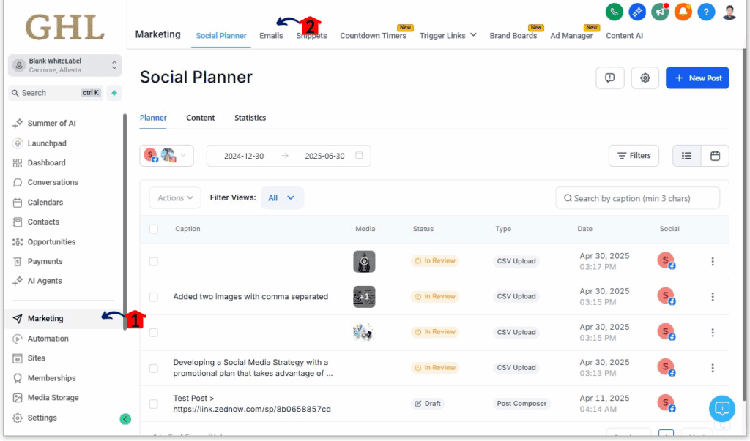Switch to the Statistics tab
The image size is (750, 441).
pyautogui.click(x=250, y=118)
